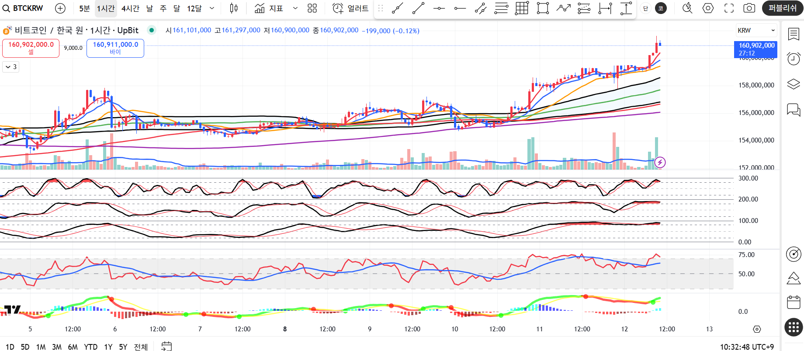Select the 12달 interval
The width and height of the screenshot is (804, 351).
(x=194, y=8)
